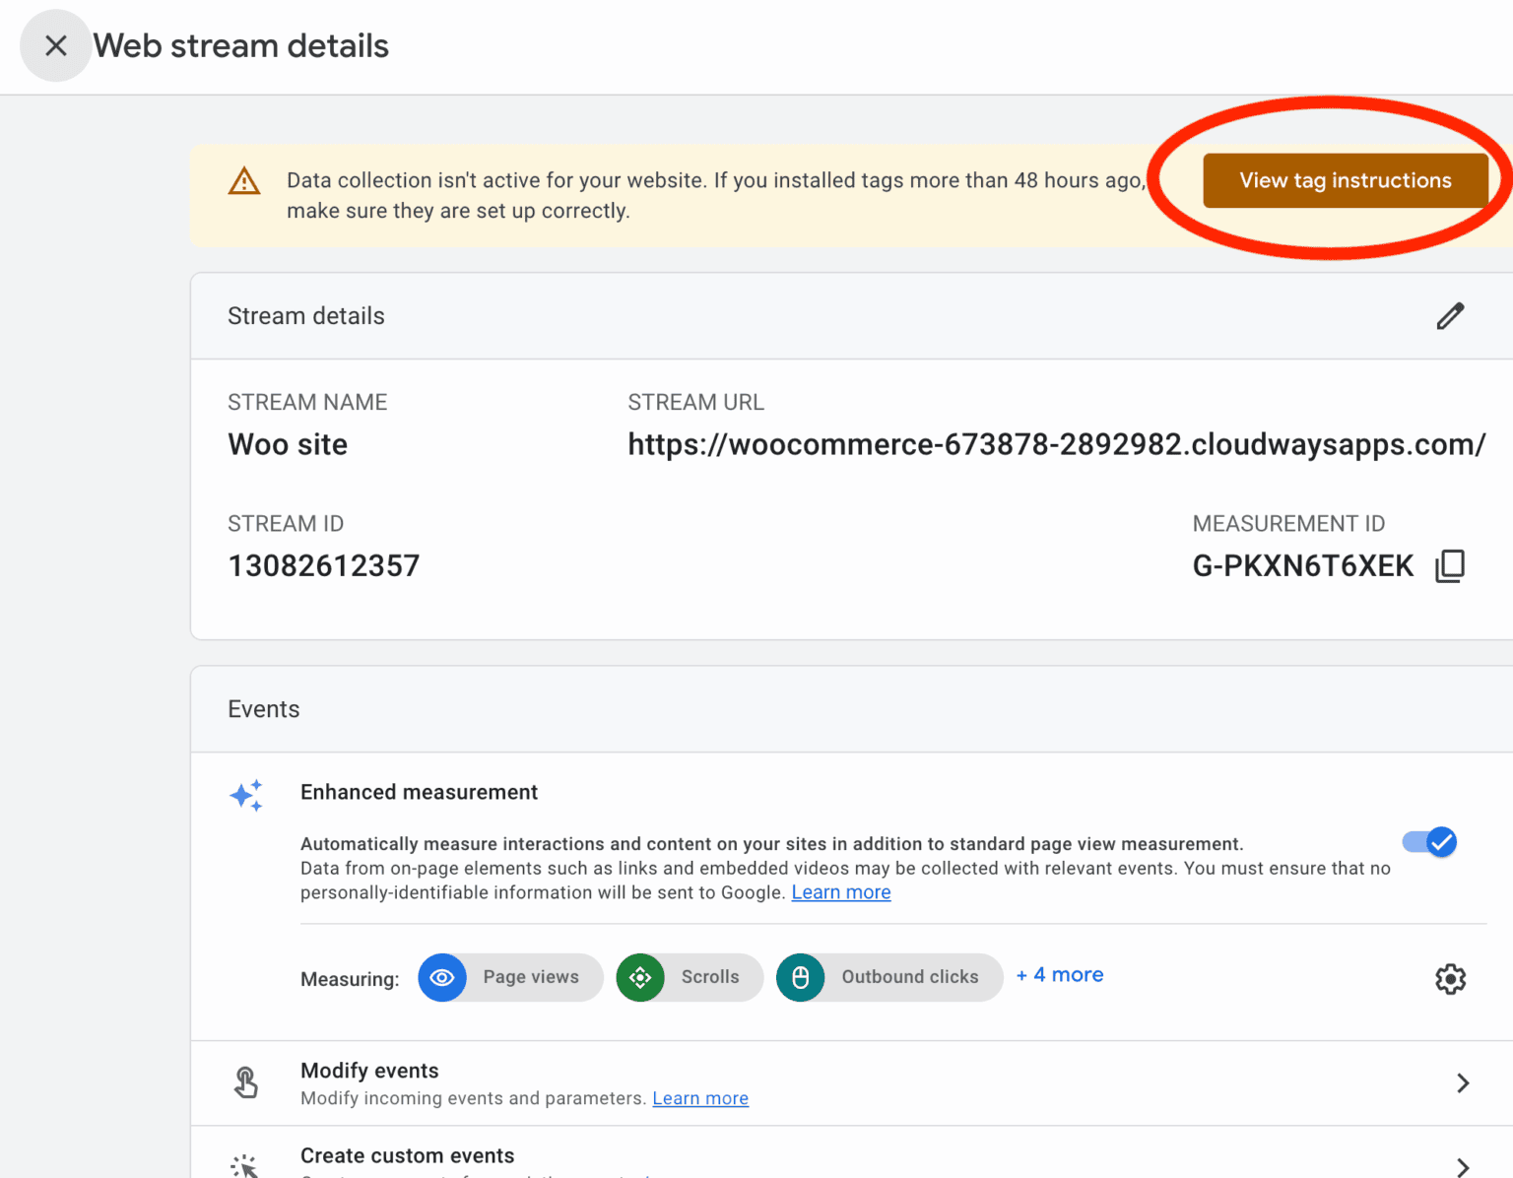Click the Outbound clicks mouse icon

tap(801, 977)
